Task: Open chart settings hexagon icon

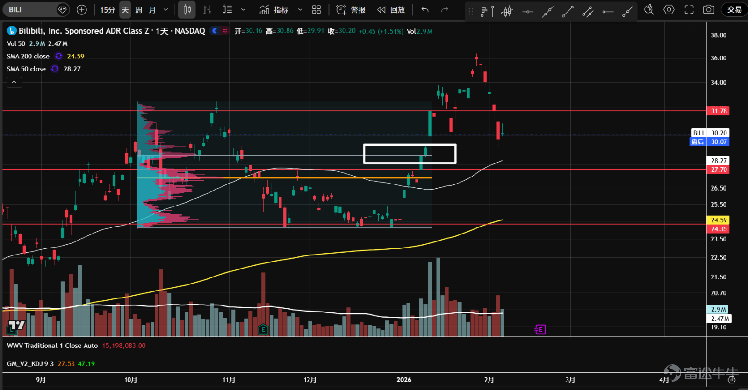Action: 669,9
